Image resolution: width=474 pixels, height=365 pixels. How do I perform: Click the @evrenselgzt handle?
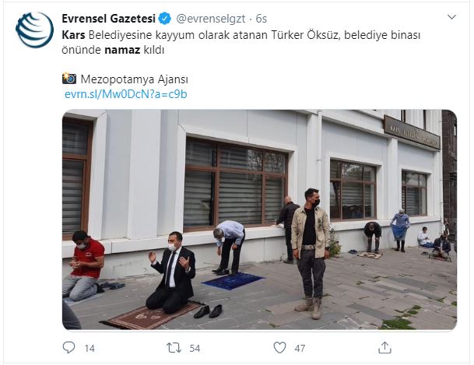211,19
